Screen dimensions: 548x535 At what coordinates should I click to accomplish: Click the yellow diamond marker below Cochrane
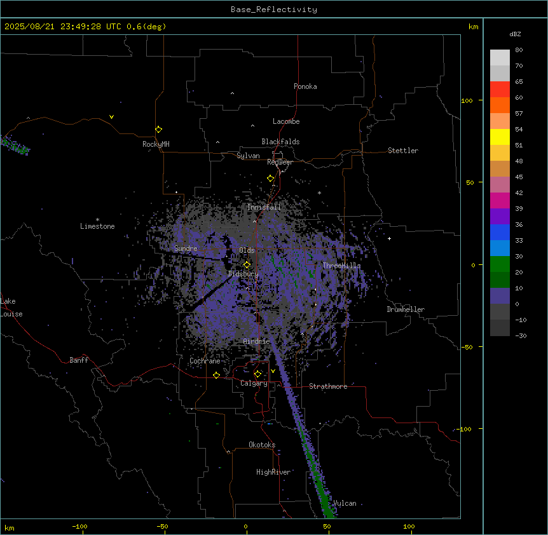[216, 375]
